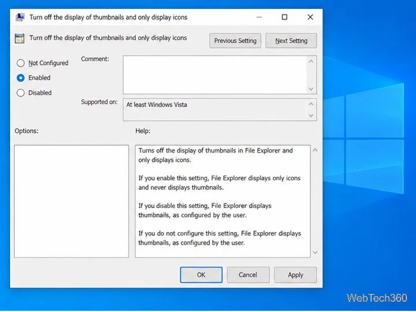Confirm with the OK button
This screenshot has height=312, width=416.
(x=201, y=274)
